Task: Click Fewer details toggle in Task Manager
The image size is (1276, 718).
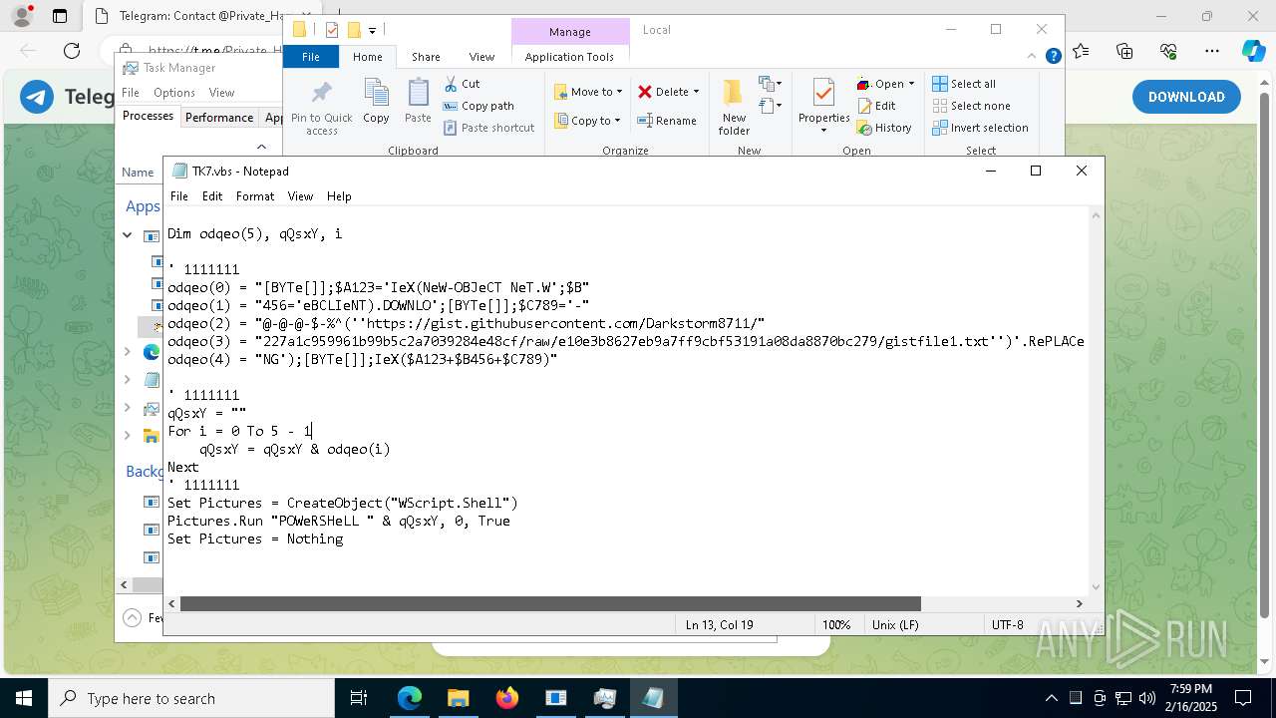Action: click(144, 617)
